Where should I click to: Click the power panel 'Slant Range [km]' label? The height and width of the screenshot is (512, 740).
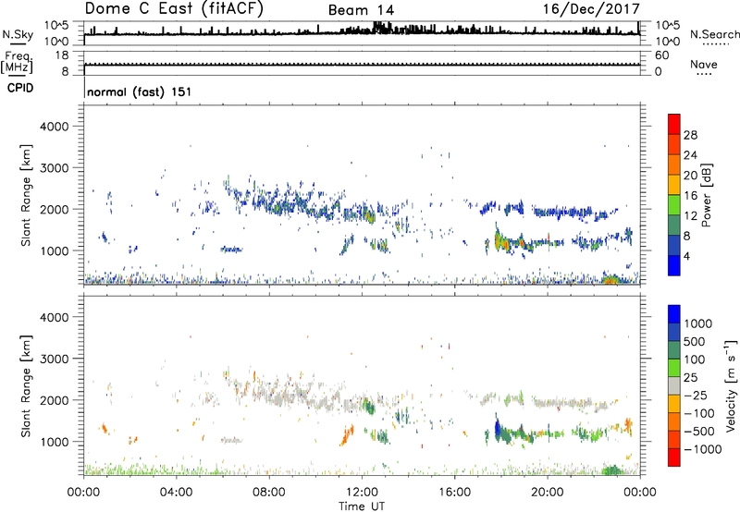pyautogui.click(x=26, y=195)
